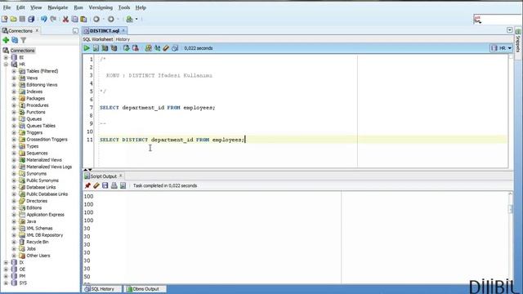Click the Script Output vertical scrollbar

point(510,237)
